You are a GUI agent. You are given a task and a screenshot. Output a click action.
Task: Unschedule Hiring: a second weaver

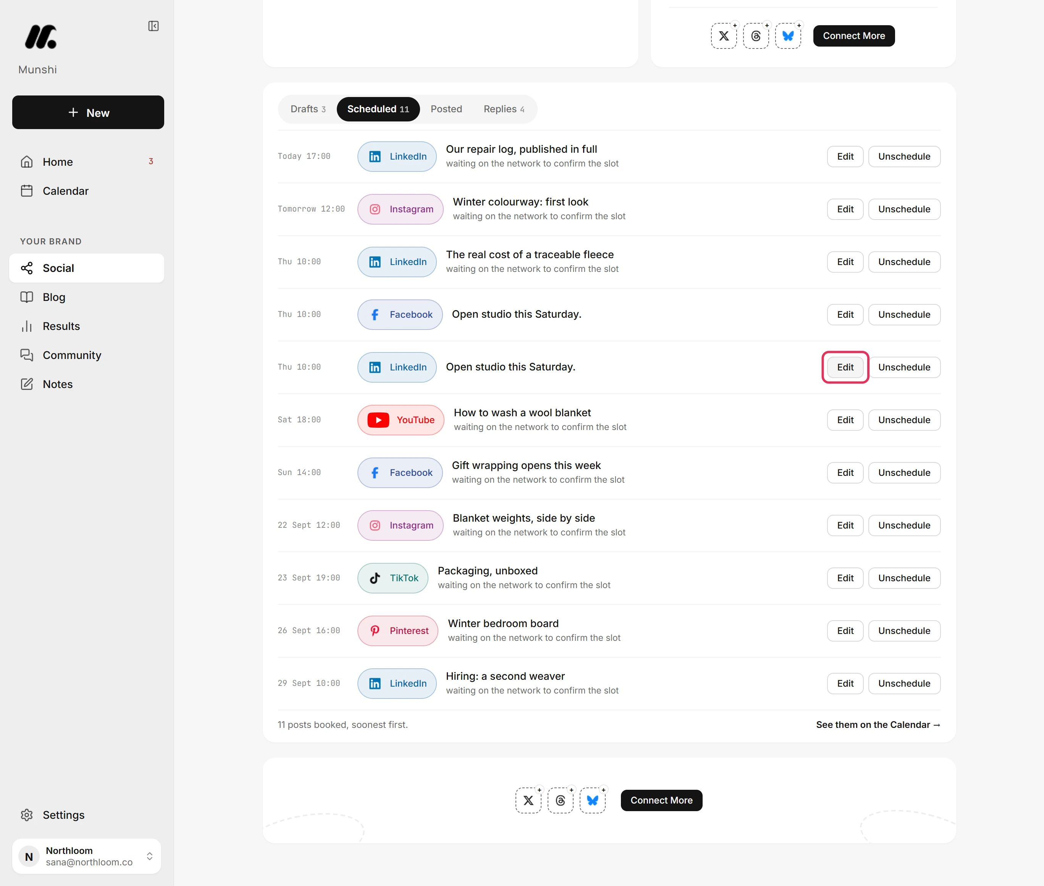click(x=904, y=684)
